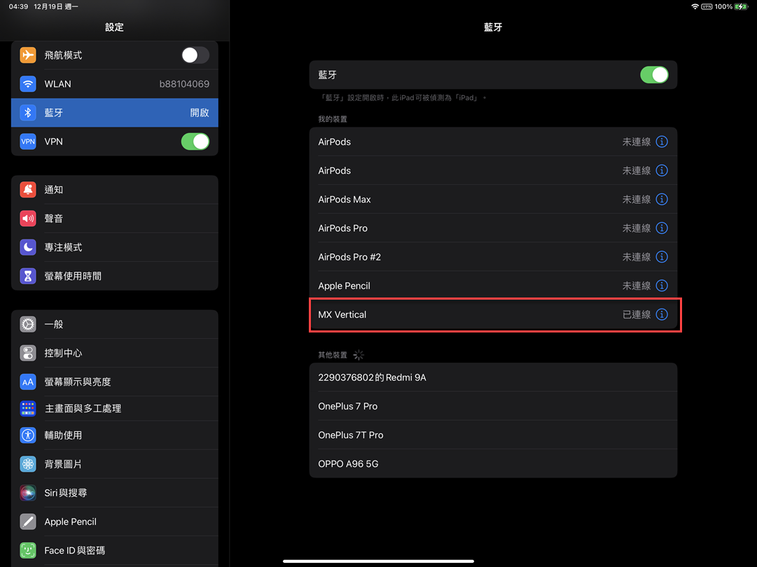
Task: Open info for MX Vertical
Action: (662, 314)
